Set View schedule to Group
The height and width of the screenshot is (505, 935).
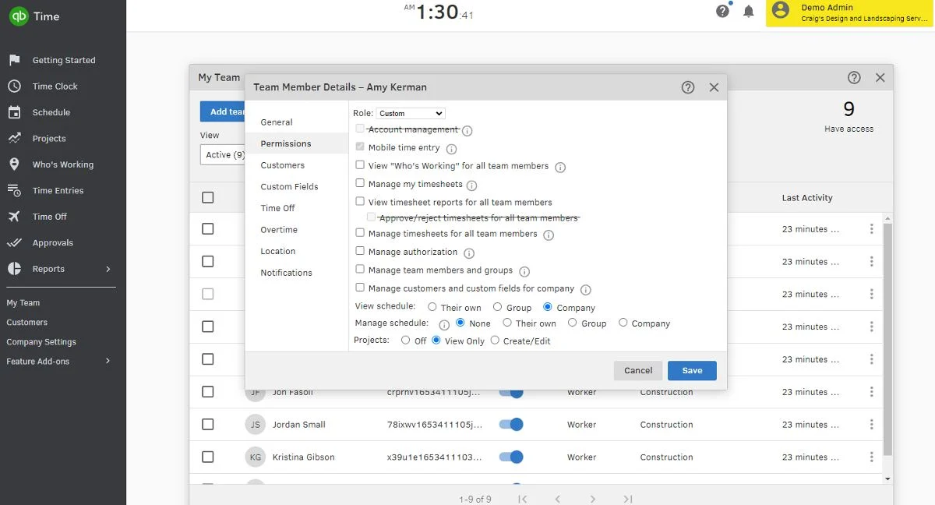pyautogui.click(x=497, y=307)
